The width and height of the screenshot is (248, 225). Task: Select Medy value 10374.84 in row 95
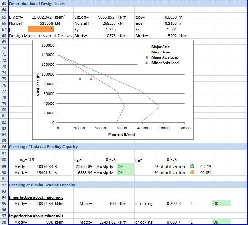coord(41,204)
